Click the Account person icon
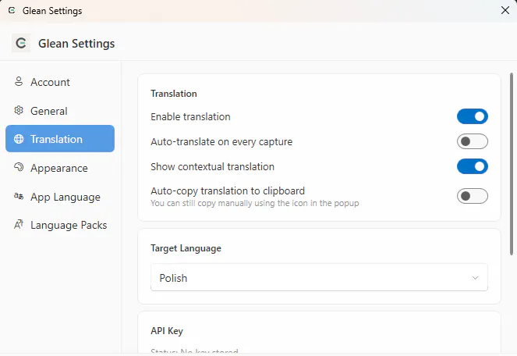Viewport: 517px width, 356px height. pos(19,81)
